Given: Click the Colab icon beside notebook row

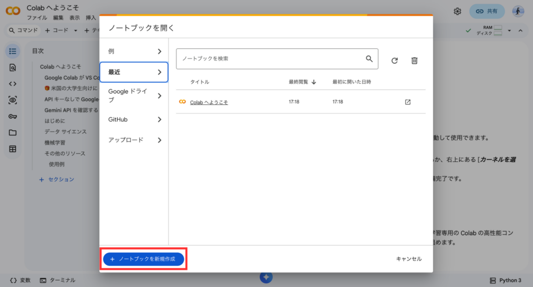Looking at the screenshot, I should 183,102.
